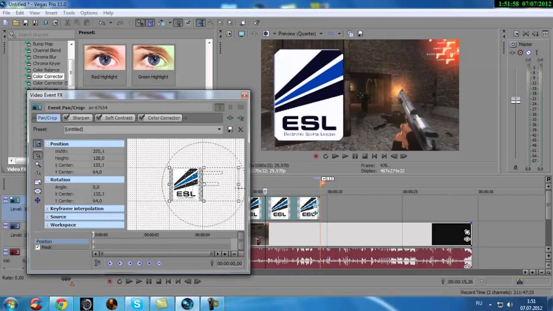The height and width of the screenshot is (311, 553).
Task: Click Loop Playback icon under video preview
Action: pos(326,156)
